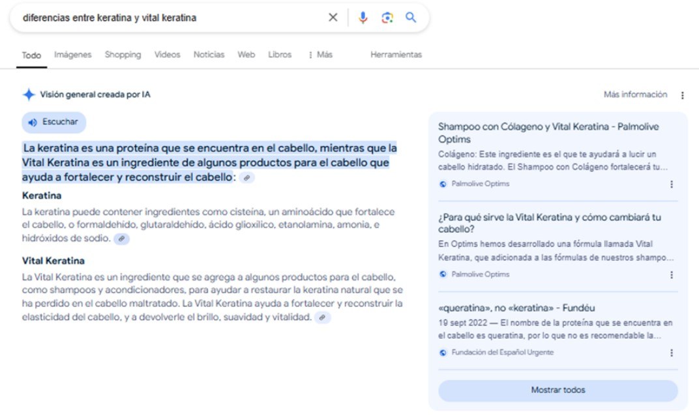
Task: Click source link icon after the Keratina paragraph
Action: [x=121, y=239]
